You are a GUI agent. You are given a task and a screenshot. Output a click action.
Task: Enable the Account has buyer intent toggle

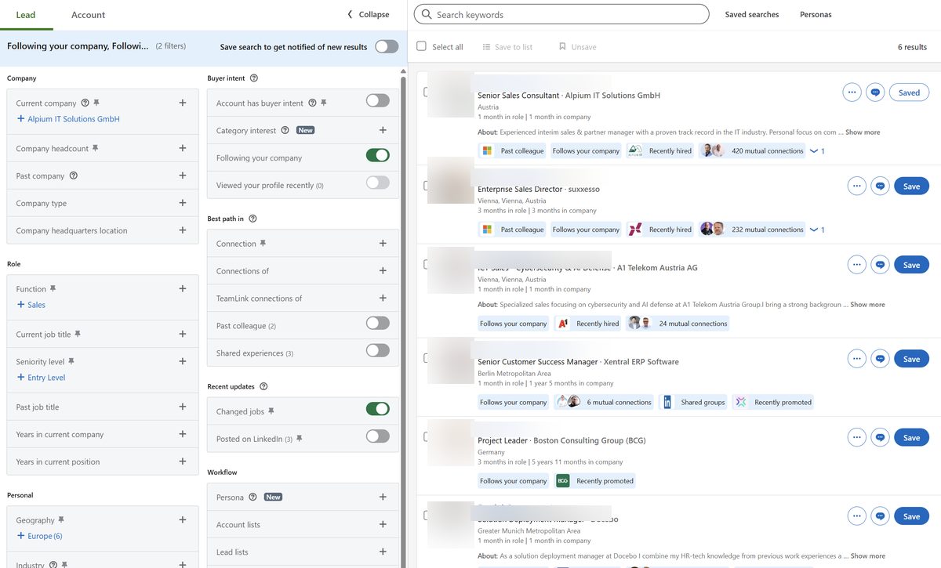click(377, 100)
